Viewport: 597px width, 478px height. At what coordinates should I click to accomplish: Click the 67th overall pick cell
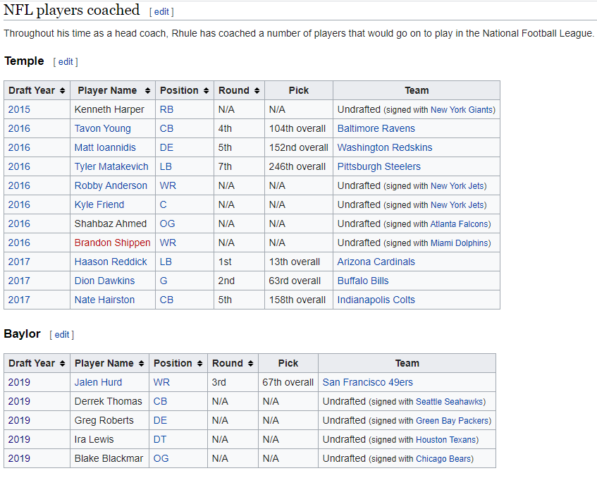pos(288,382)
